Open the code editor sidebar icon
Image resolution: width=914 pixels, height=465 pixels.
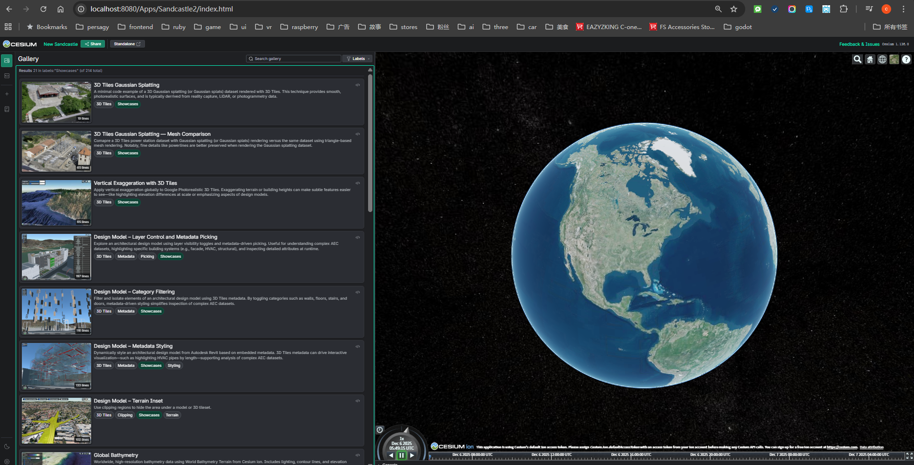(x=7, y=76)
